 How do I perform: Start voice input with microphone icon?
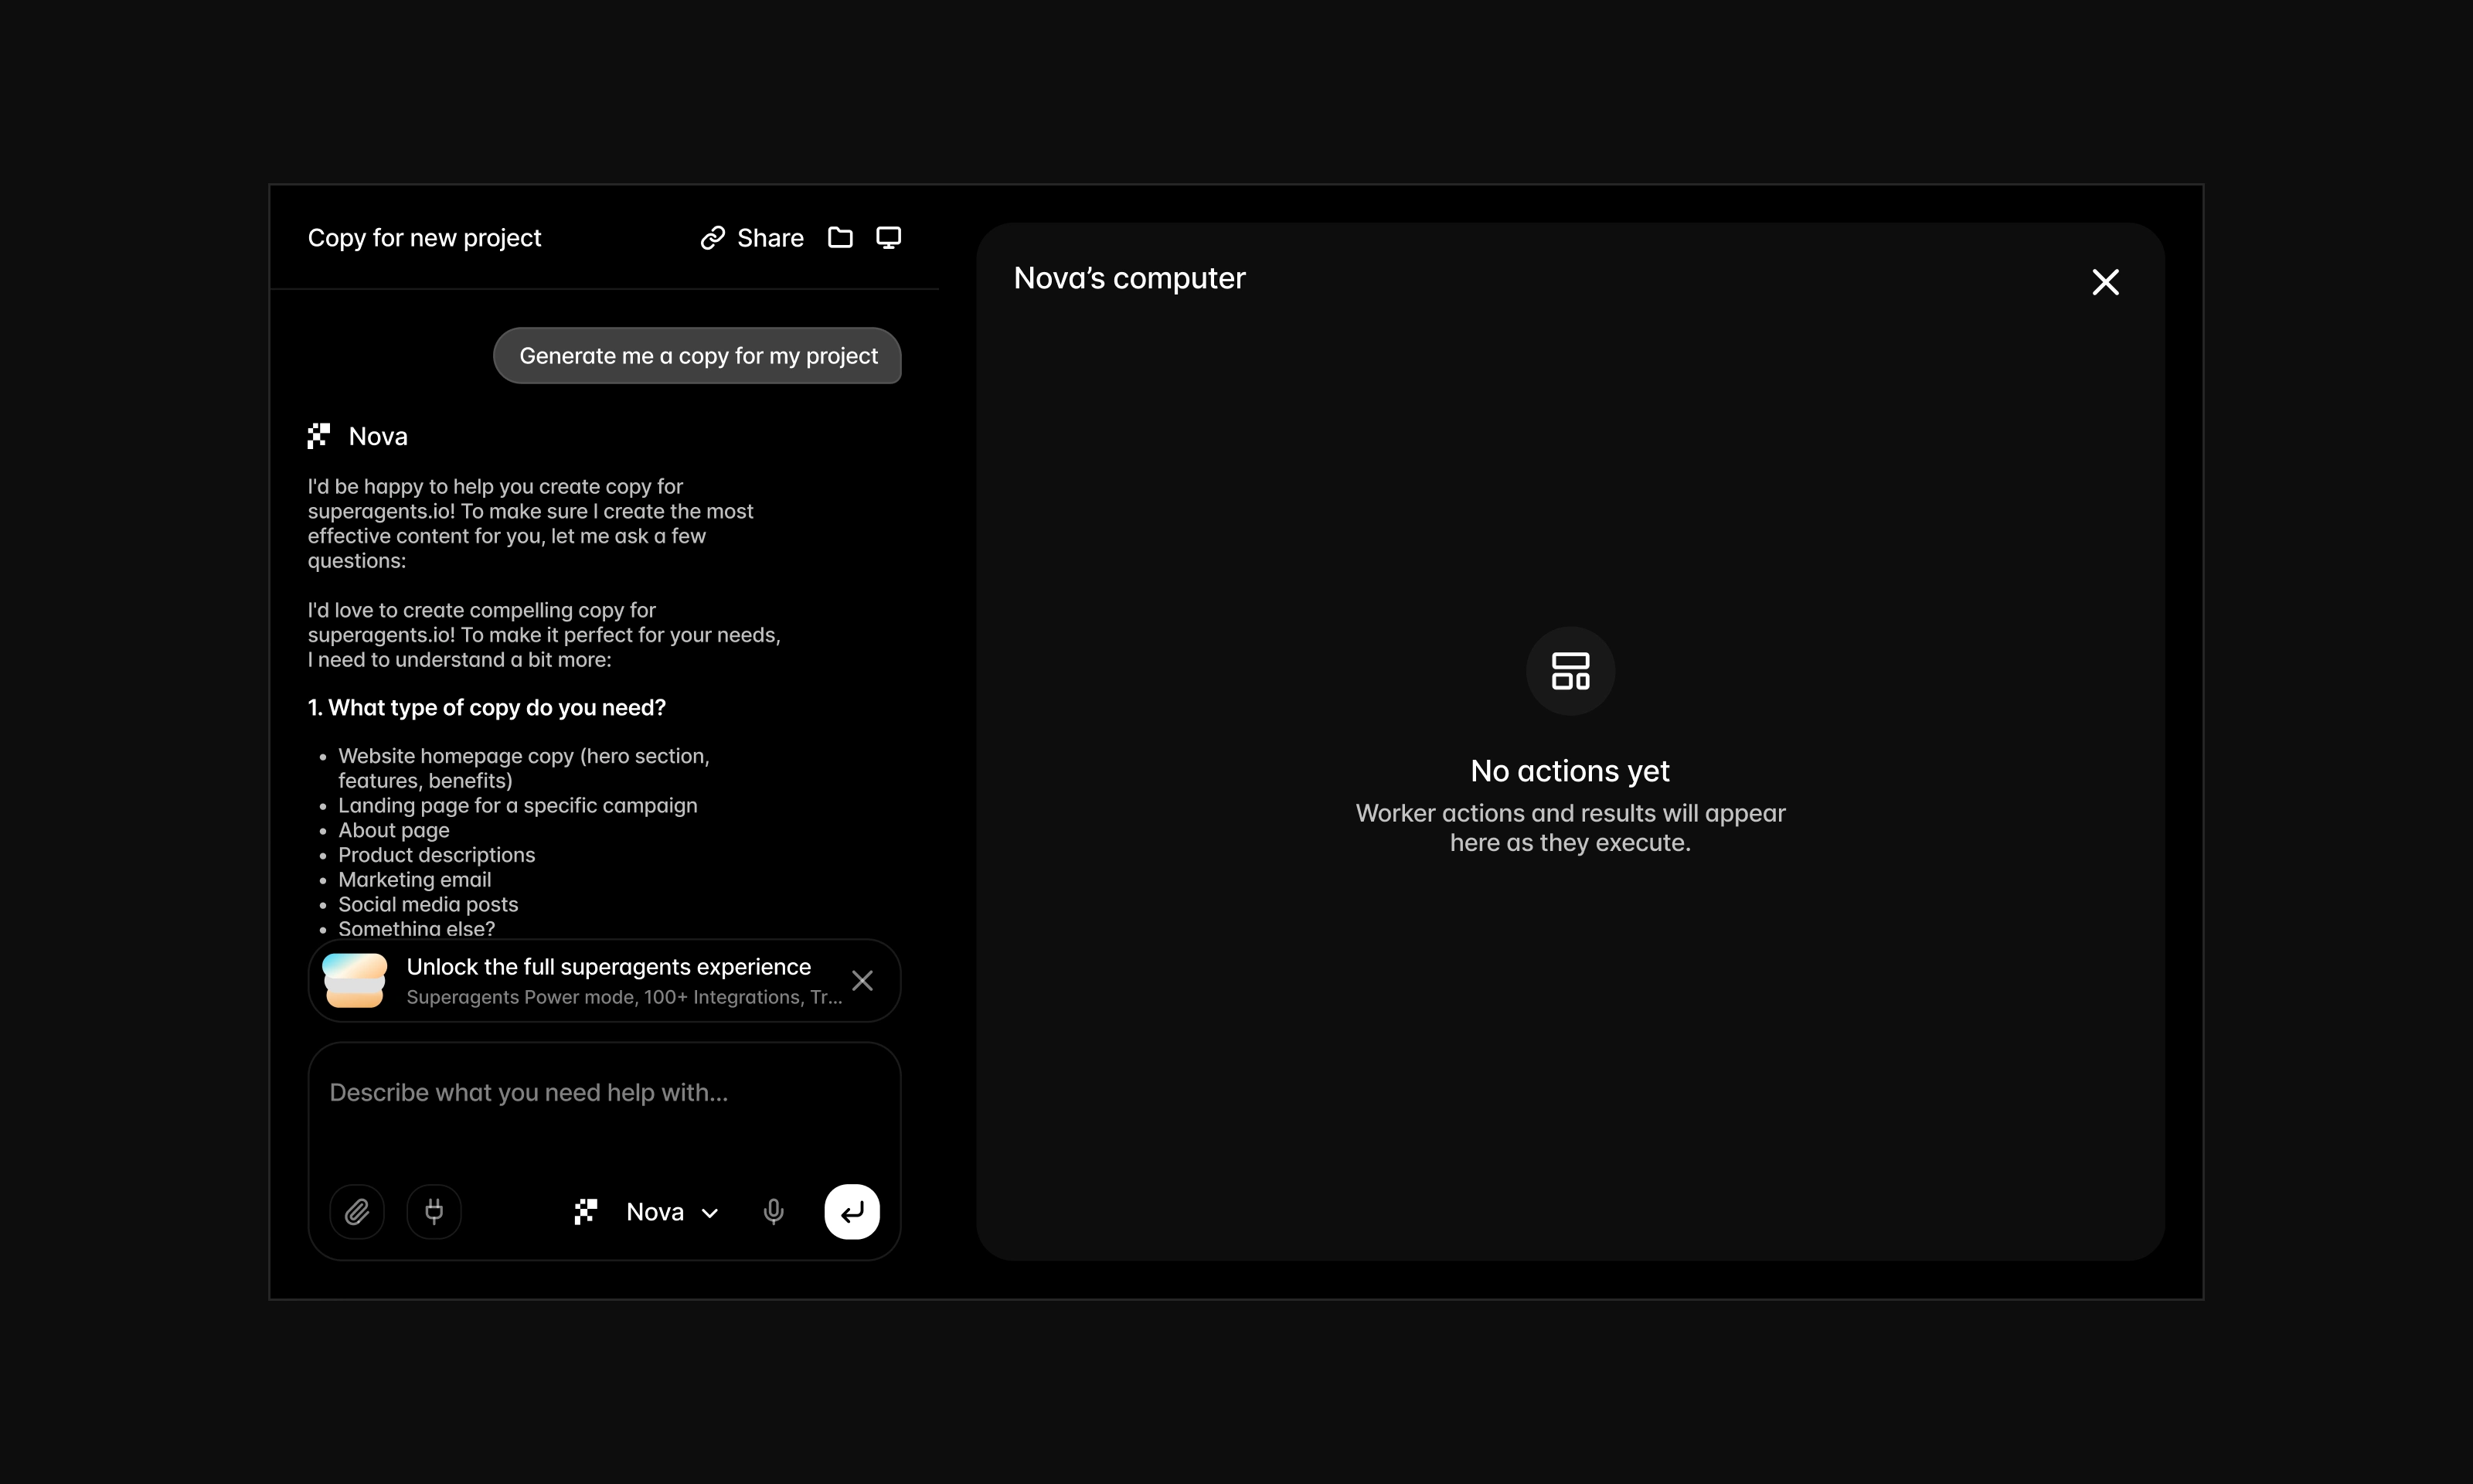tap(773, 1212)
